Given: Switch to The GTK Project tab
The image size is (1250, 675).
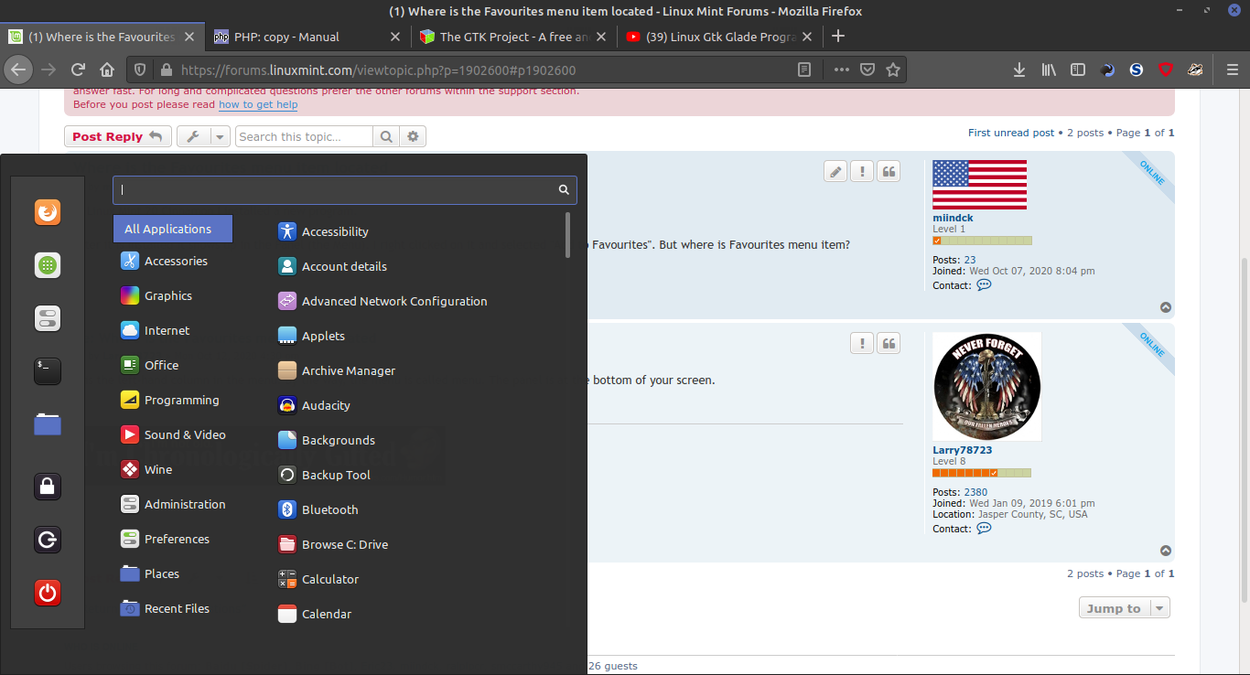Looking at the screenshot, I should coord(513,37).
